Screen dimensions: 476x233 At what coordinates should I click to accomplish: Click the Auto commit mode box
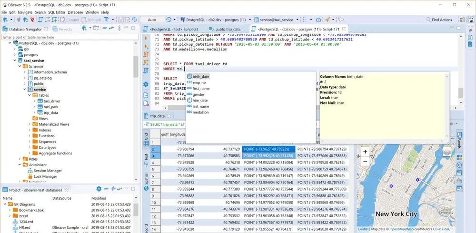pos(152,20)
